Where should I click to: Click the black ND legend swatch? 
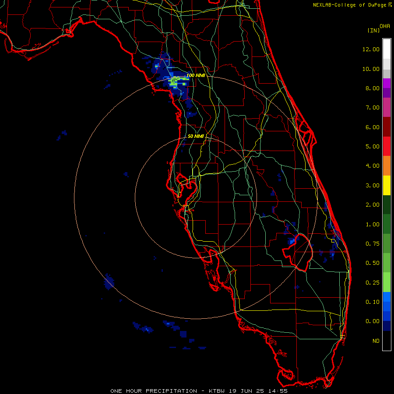[x=387, y=341]
